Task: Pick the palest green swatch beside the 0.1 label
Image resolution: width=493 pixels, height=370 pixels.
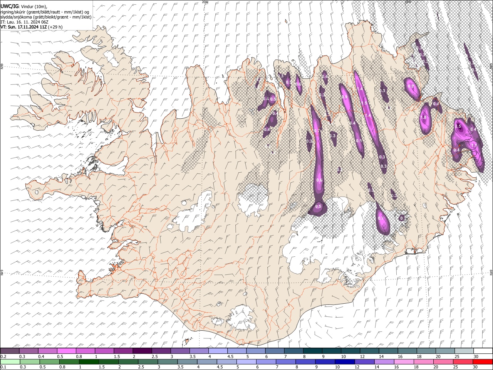Action: coord(10,362)
